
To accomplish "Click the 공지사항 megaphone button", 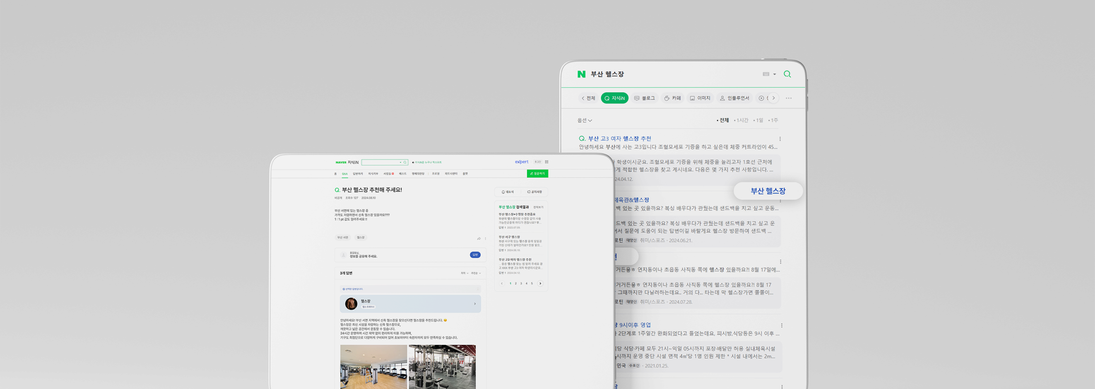I will (535, 192).
